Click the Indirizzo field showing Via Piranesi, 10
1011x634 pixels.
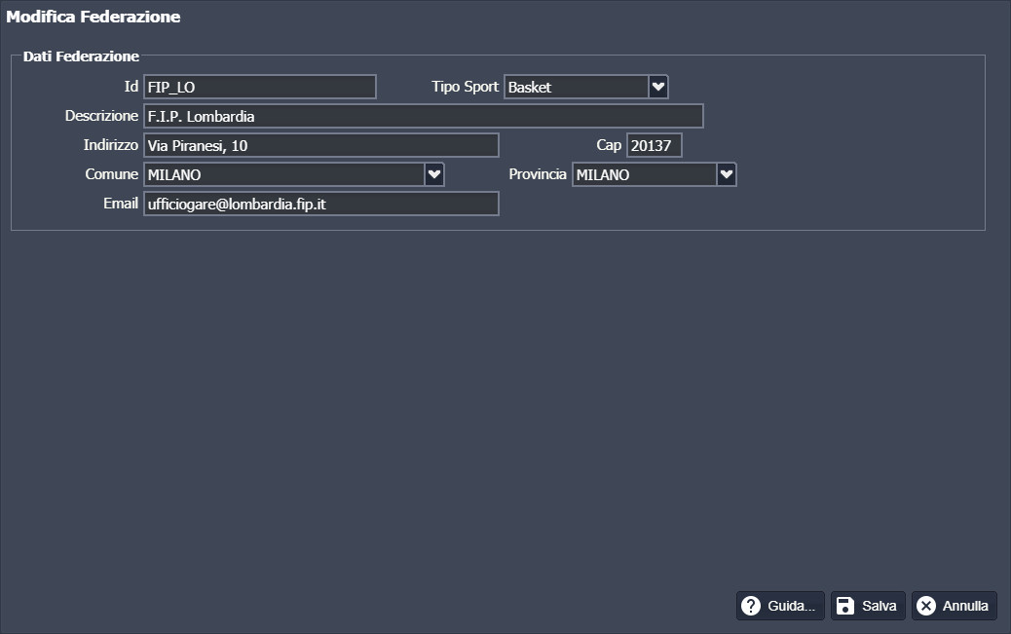[x=320, y=145]
